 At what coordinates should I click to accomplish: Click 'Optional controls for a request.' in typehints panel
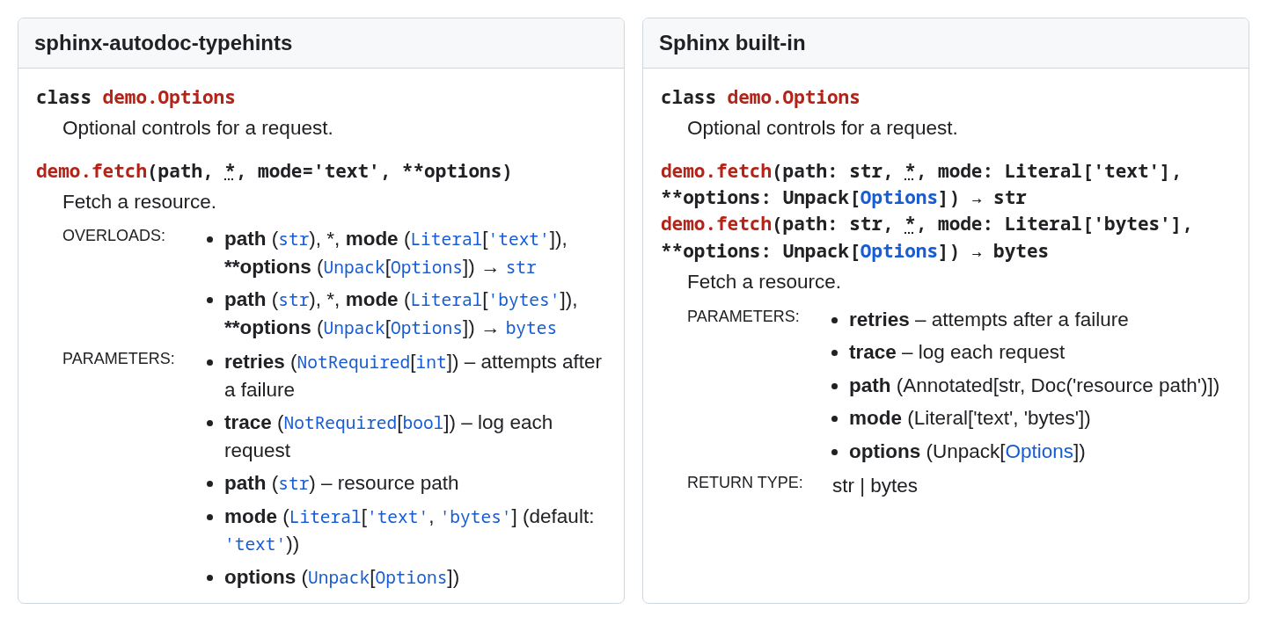tap(198, 127)
